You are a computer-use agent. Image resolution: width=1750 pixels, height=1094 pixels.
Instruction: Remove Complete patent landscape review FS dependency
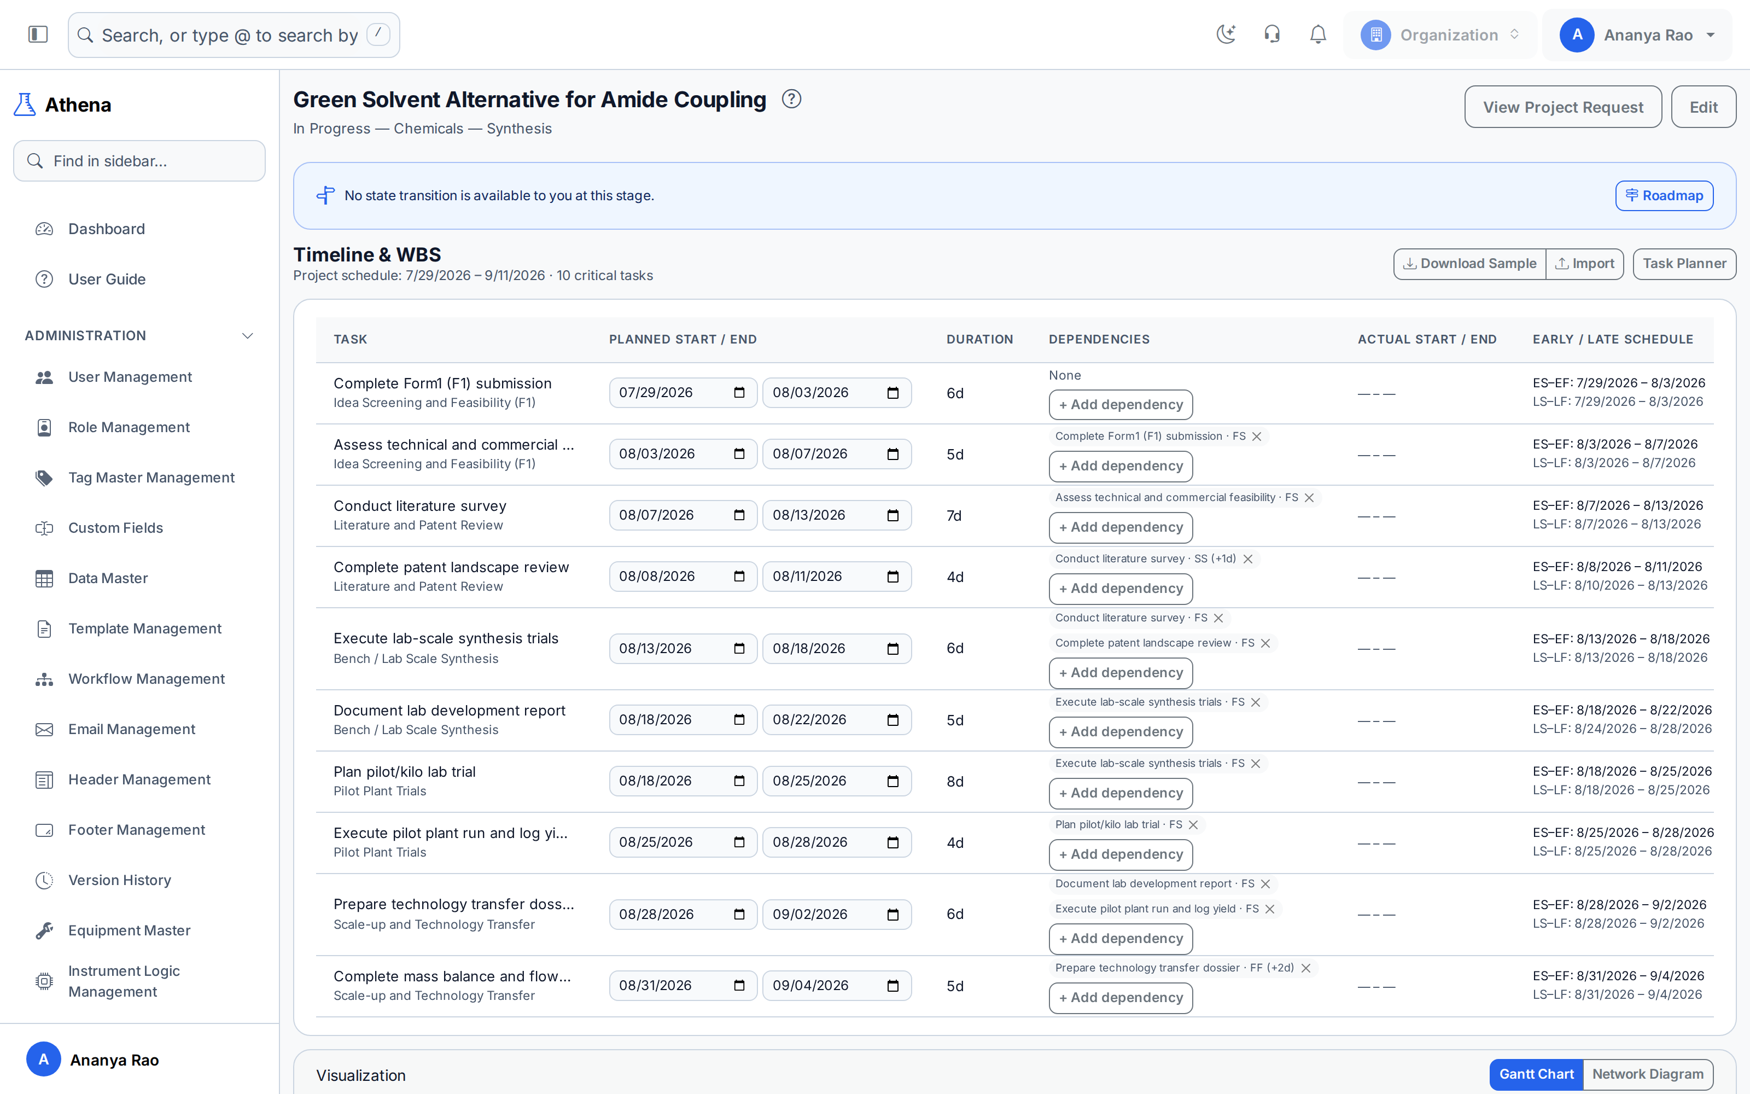tap(1265, 643)
